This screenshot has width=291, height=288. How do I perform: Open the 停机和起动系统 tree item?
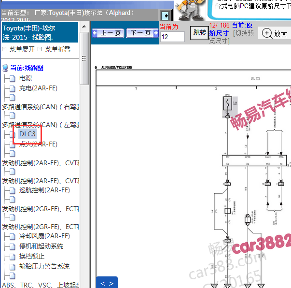coord(41,246)
